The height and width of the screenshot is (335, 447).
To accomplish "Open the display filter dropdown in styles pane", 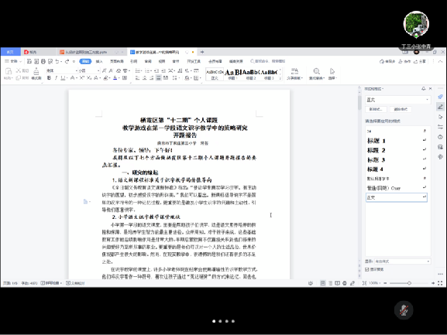I will 428,262.
